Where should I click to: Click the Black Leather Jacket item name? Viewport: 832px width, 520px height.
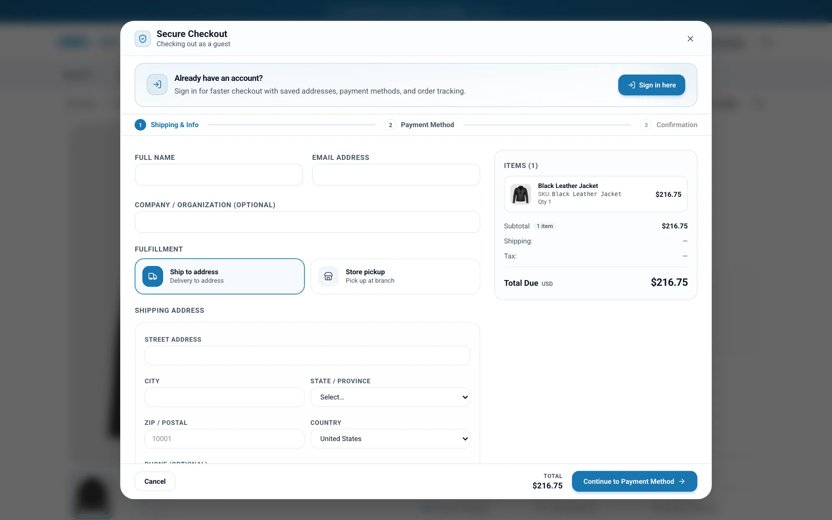click(x=568, y=186)
